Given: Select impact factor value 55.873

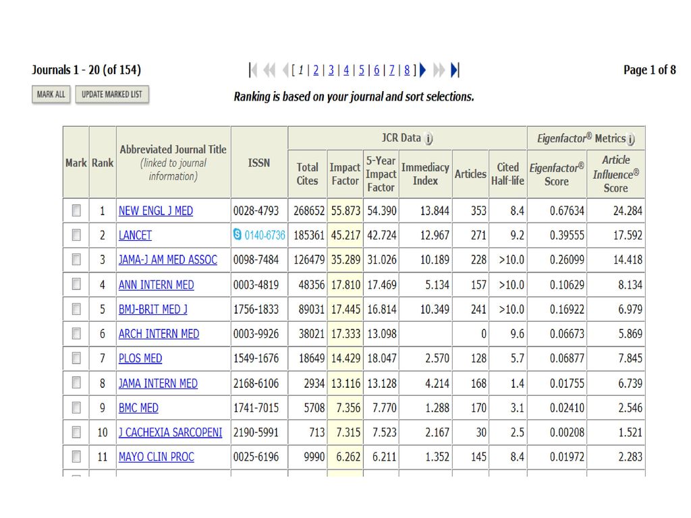Looking at the screenshot, I should (345, 211).
